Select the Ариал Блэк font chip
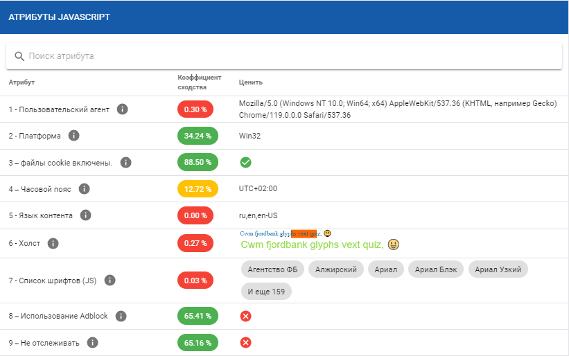The image size is (569, 356). click(435, 269)
